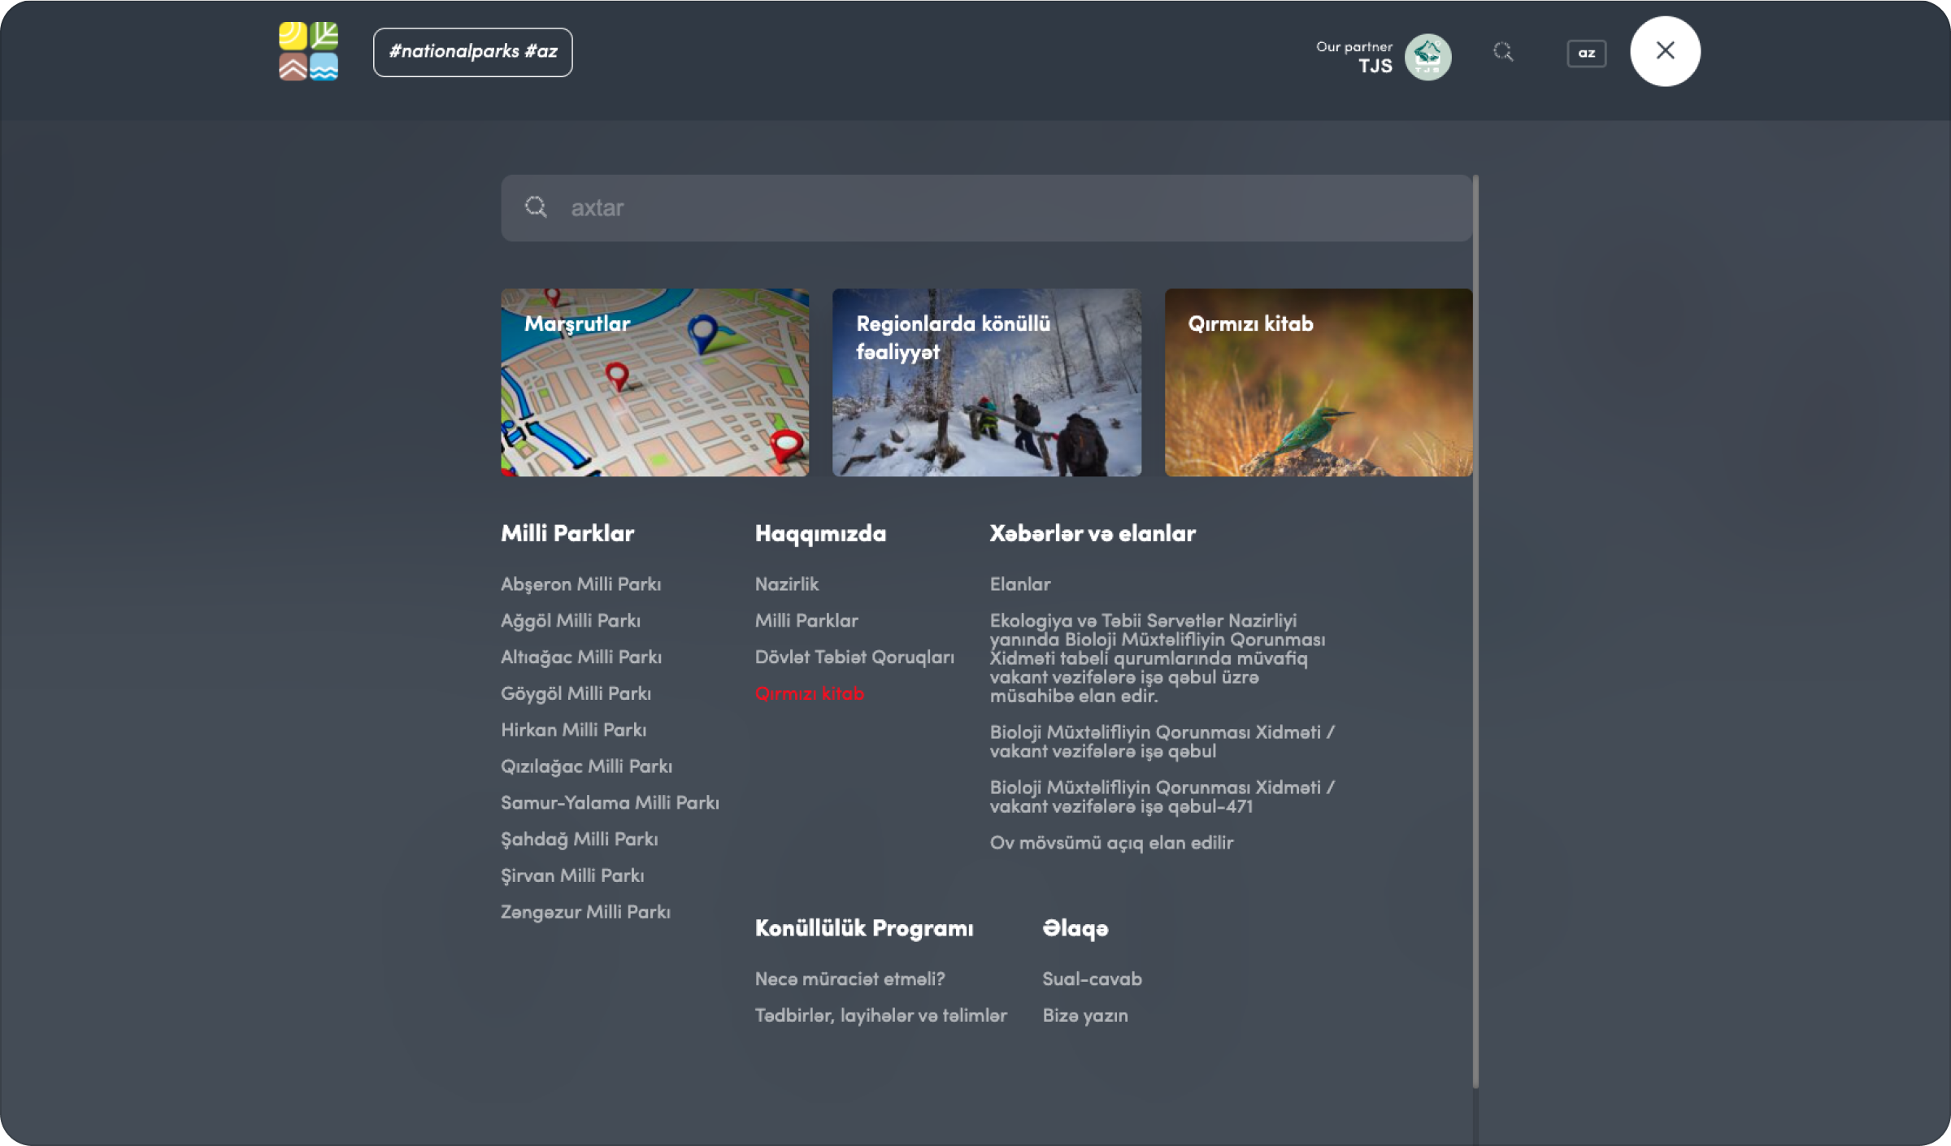Open Regionlarda könüllü fəaliyyət card
The image size is (1951, 1146).
[986, 382]
